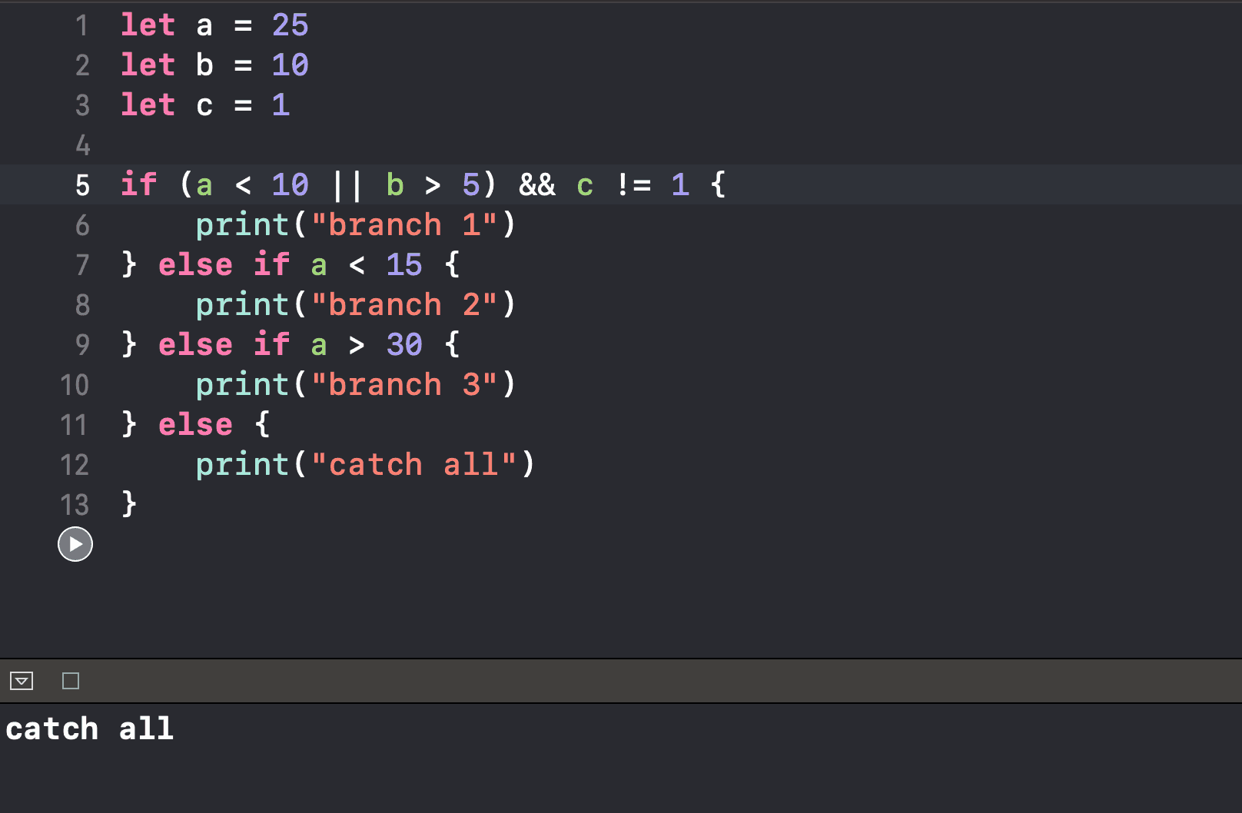Click the "branch 3" string literal
The width and height of the screenshot is (1242, 813).
click(x=404, y=385)
